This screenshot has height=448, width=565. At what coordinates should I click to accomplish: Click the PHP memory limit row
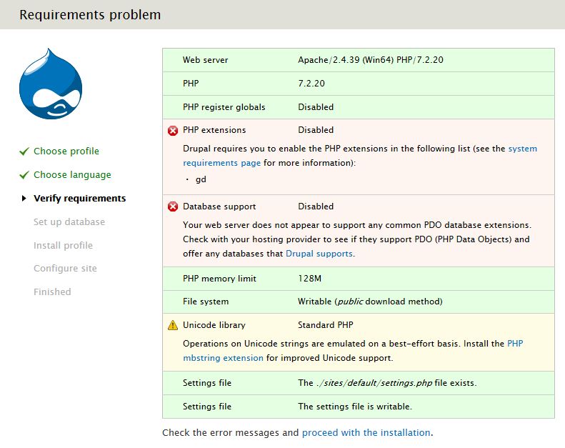click(358, 279)
